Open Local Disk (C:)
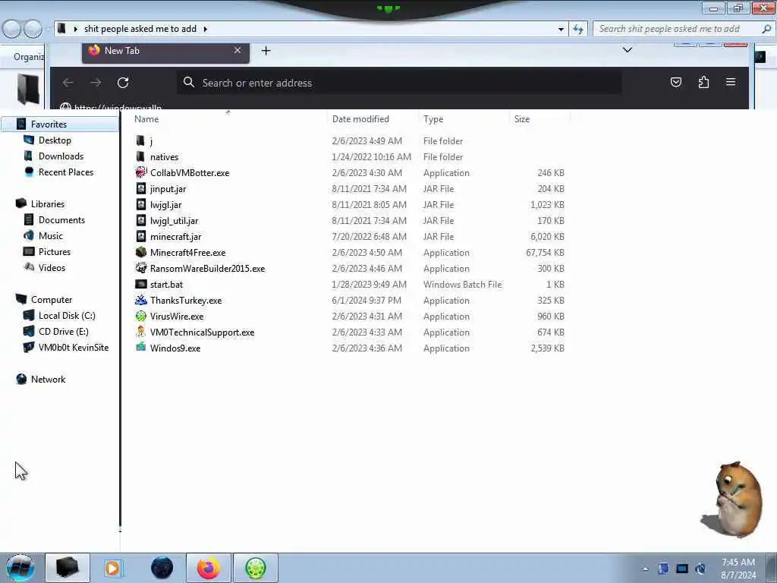This screenshot has width=777, height=583. (67, 315)
